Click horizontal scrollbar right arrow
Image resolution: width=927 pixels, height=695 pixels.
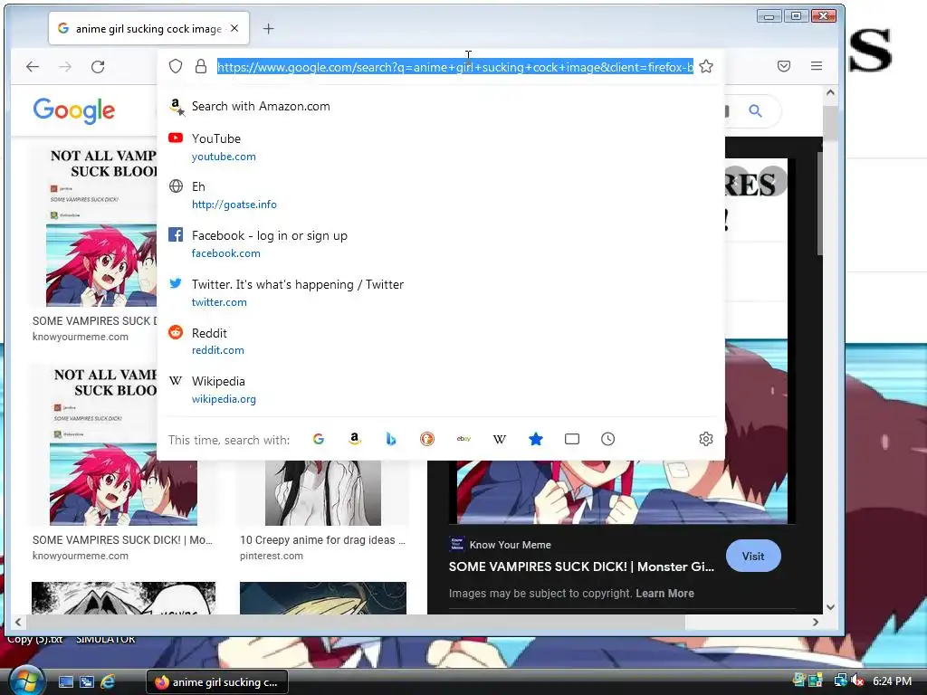click(x=816, y=622)
